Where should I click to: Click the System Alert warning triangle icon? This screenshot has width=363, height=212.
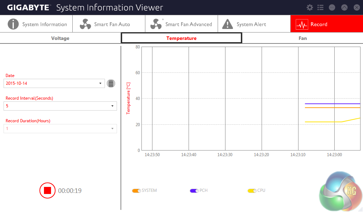click(227, 24)
